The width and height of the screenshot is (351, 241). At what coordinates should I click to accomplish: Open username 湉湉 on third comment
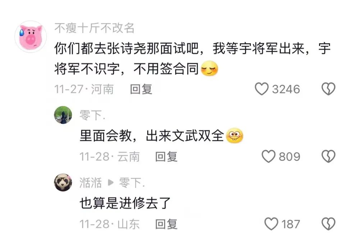tap(91, 182)
